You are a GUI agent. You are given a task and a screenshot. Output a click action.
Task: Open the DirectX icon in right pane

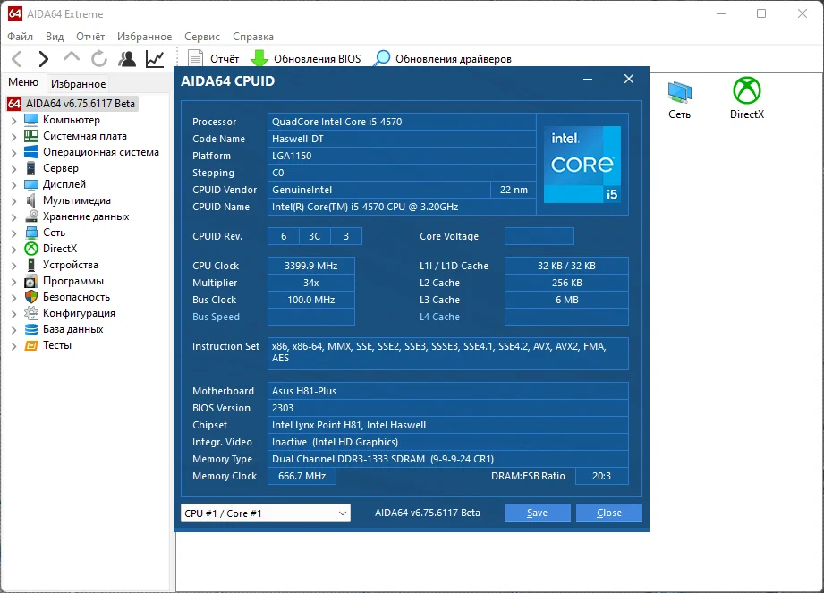(747, 98)
